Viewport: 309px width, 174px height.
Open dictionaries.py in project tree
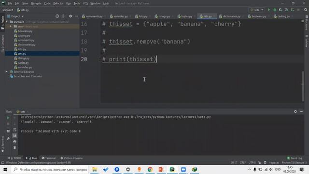[25, 44]
